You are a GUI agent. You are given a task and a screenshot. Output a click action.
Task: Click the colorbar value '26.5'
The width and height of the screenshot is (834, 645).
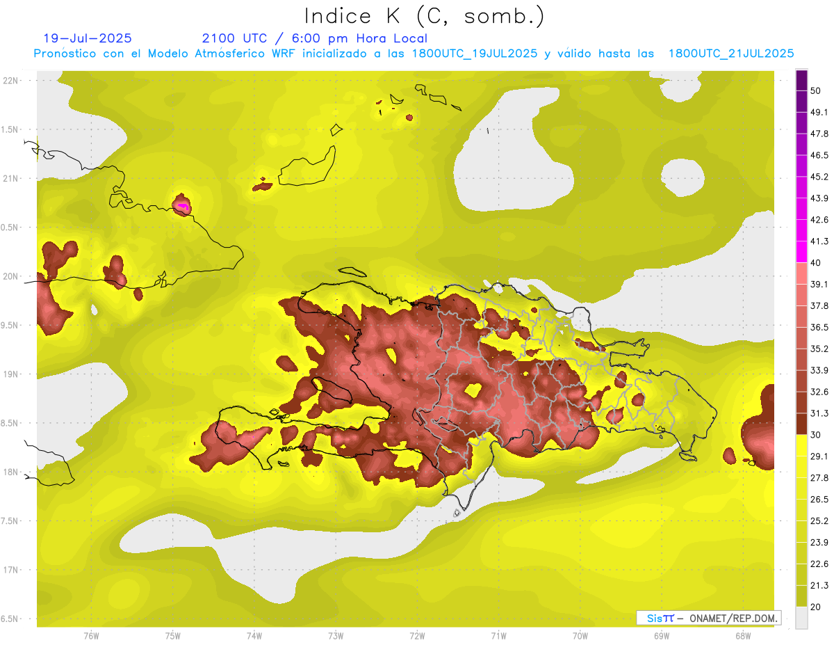click(819, 500)
